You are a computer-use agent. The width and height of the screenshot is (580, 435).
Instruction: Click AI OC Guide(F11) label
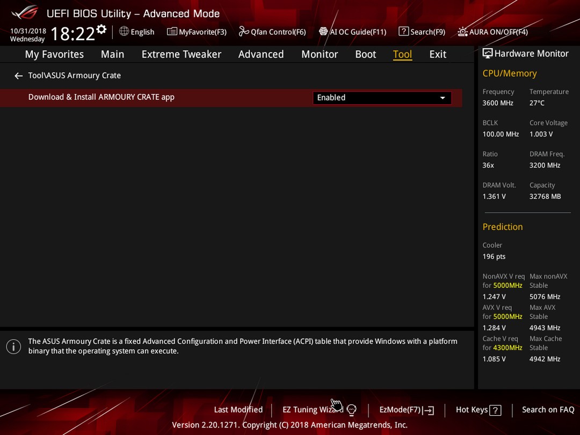(x=358, y=32)
